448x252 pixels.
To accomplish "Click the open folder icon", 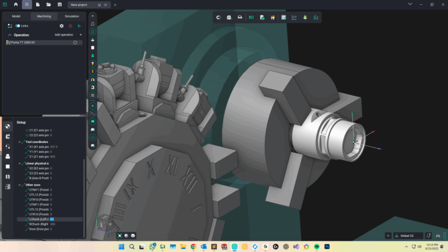I will (x=49, y=5).
